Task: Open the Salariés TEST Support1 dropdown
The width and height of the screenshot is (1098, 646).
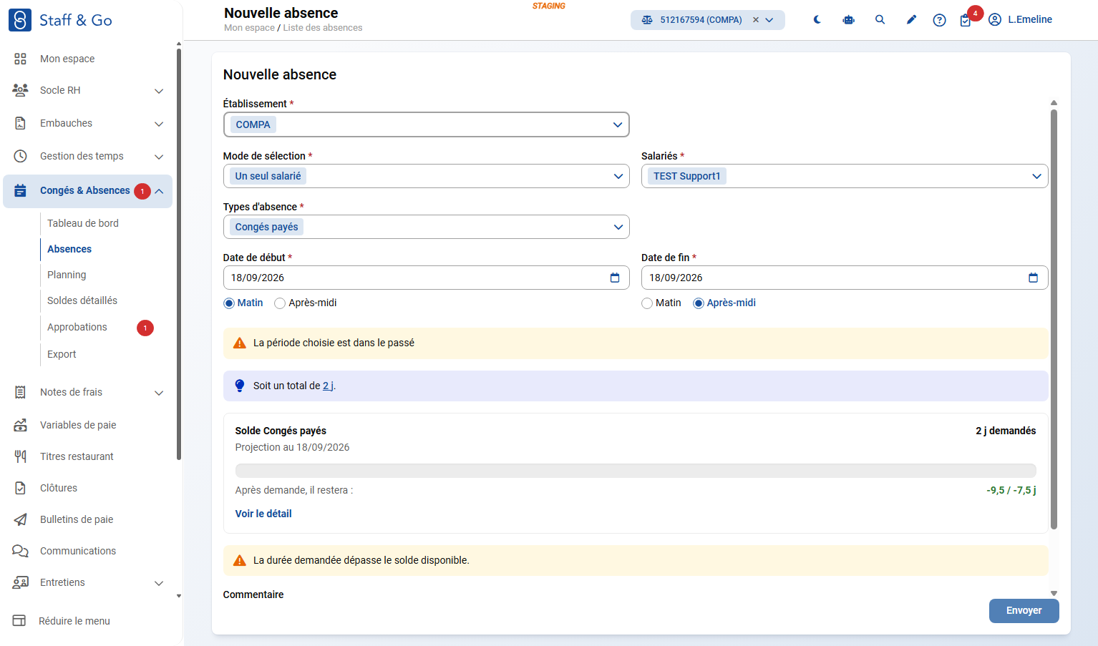Action: click(845, 176)
